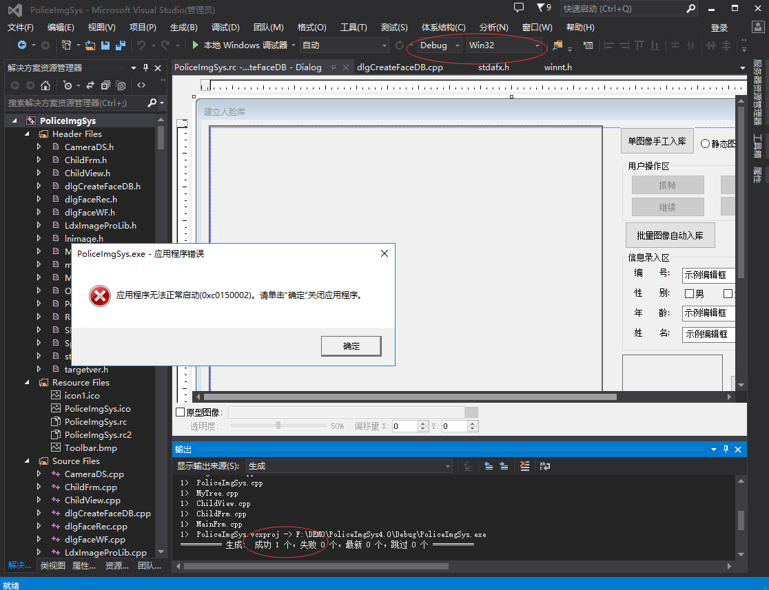This screenshot has height=590, width=769.
Task: Switch to winnt.h tab
Action: point(557,67)
